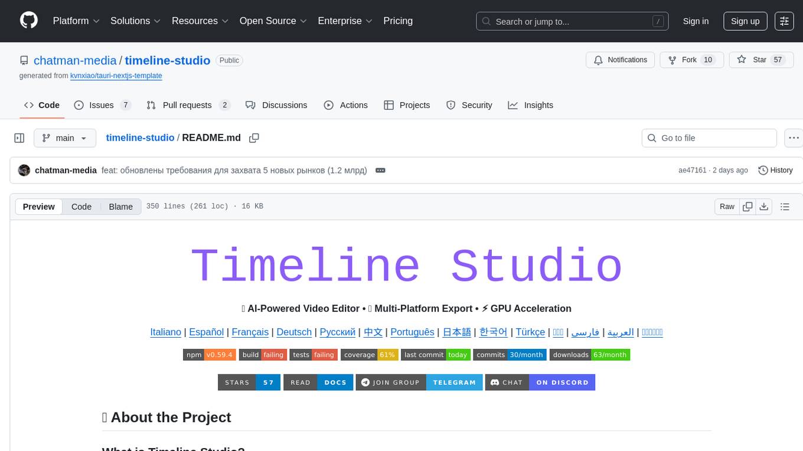Open Türkçe translation link
The width and height of the screenshot is (803, 451).
pyautogui.click(x=530, y=332)
